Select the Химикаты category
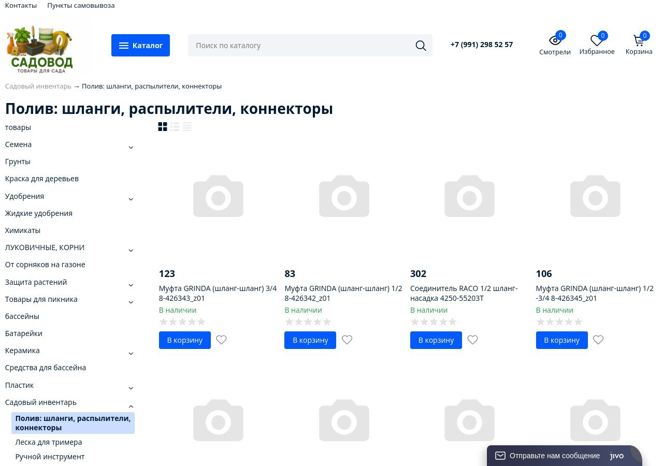 (x=23, y=230)
